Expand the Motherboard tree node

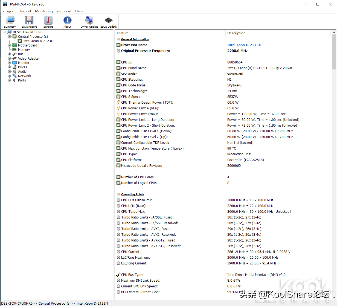[x=10, y=45]
